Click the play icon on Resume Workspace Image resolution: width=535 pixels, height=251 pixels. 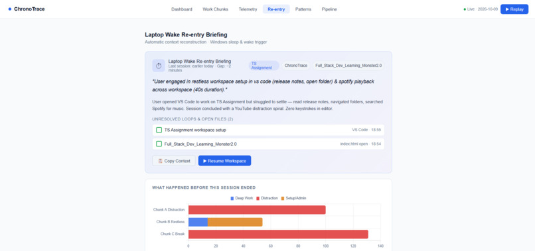click(x=204, y=161)
